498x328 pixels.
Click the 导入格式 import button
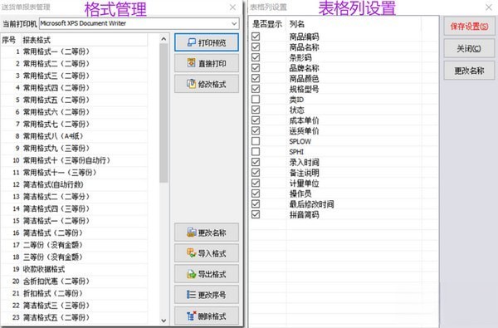(x=207, y=253)
